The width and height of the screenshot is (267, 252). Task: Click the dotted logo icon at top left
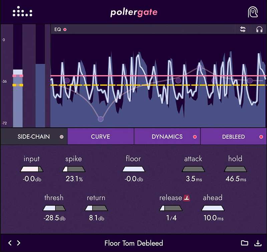point(22,12)
